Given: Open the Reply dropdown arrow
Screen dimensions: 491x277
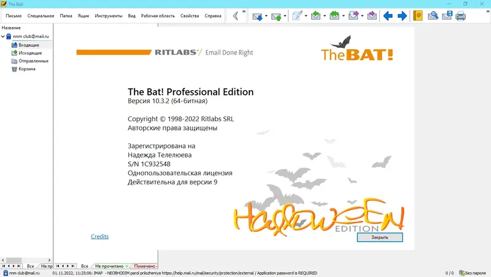Looking at the screenshot, I should [325, 16].
